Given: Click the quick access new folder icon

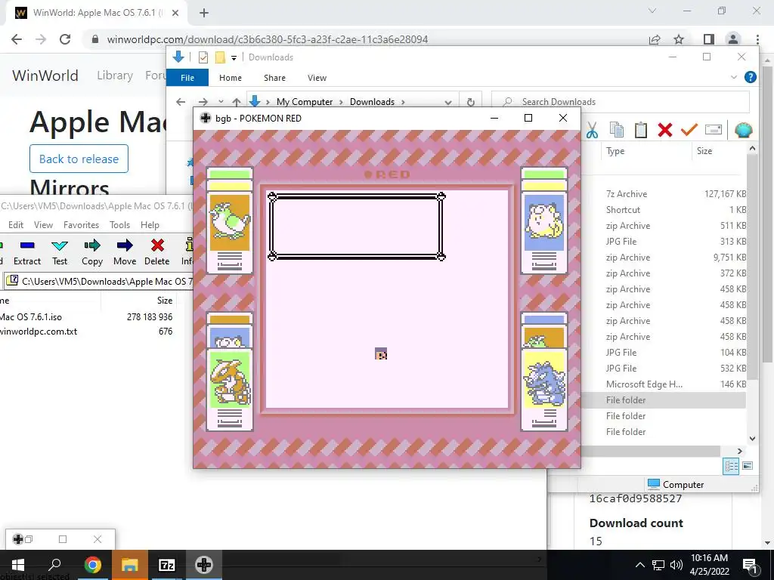Looking at the screenshot, I should click(x=220, y=57).
